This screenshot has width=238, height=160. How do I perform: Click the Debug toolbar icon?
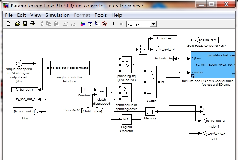(x=104, y=24)
